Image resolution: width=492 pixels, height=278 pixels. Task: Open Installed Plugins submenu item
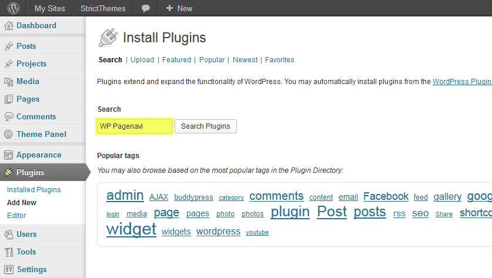click(34, 190)
